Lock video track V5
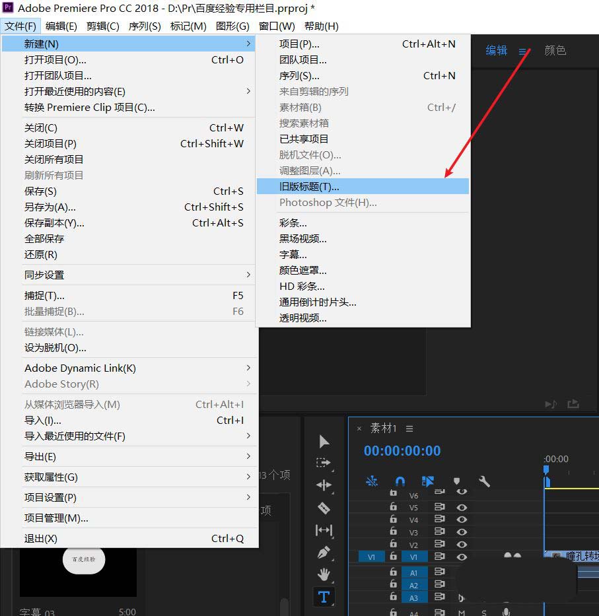This screenshot has height=616, width=599. pos(394,508)
